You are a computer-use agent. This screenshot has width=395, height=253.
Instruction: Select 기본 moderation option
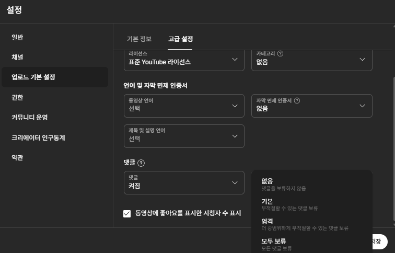pyautogui.click(x=312, y=204)
